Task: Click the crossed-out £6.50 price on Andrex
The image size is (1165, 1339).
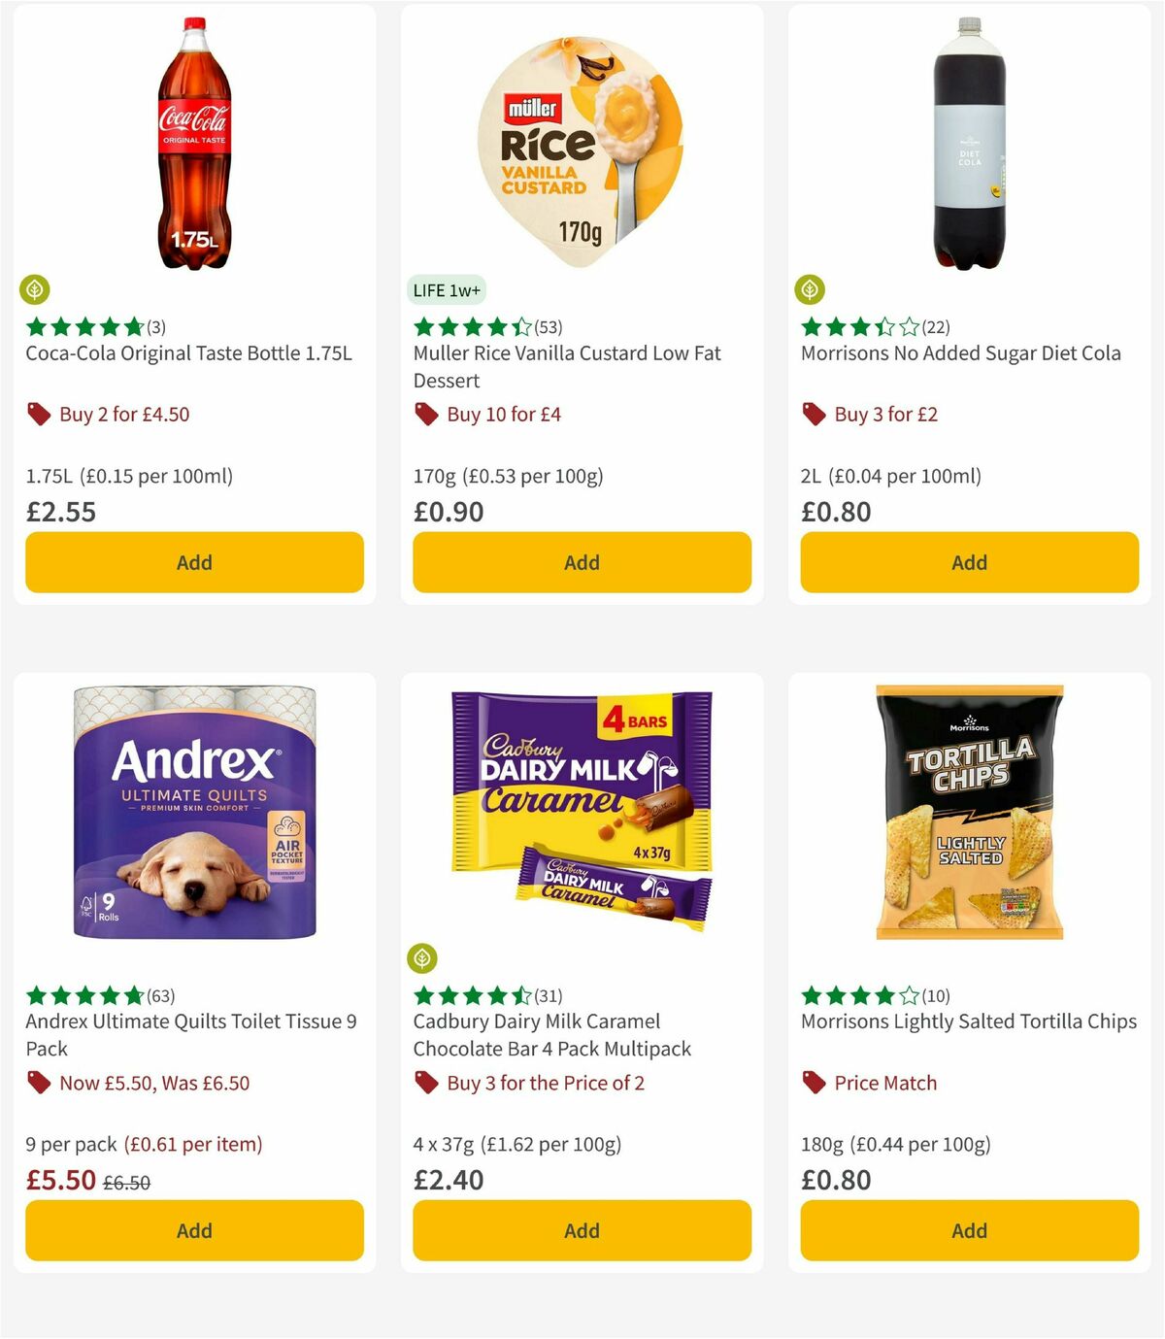Action: tap(127, 1181)
